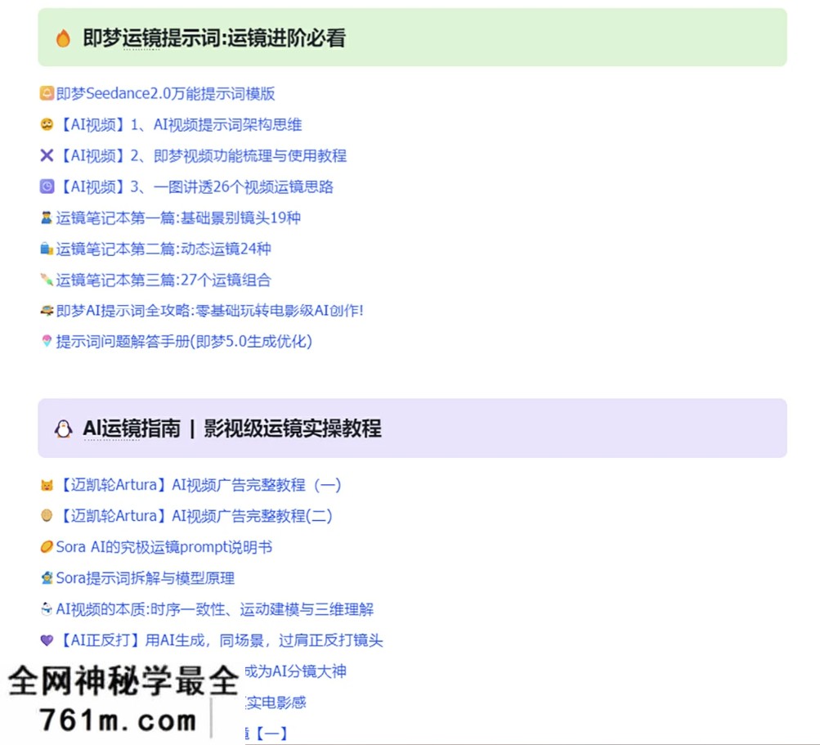Click snowman icon before AI视频的本质
This screenshot has width=820, height=745.
(47, 609)
